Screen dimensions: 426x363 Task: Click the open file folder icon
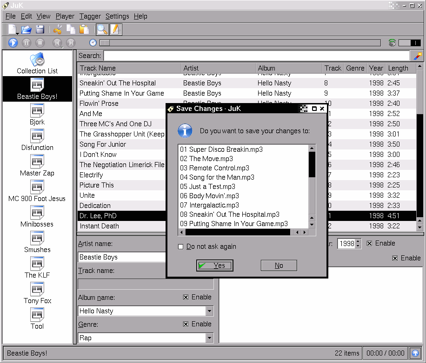[x=27, y=30]
